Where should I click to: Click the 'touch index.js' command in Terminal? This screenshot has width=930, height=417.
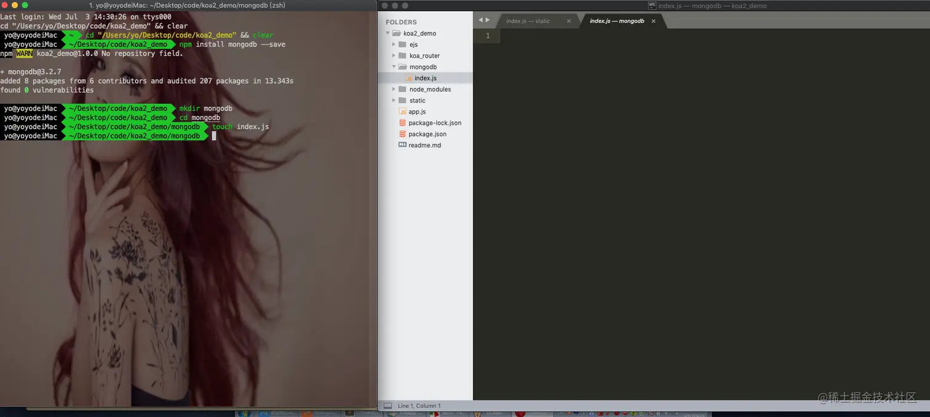tap(240, 127)
